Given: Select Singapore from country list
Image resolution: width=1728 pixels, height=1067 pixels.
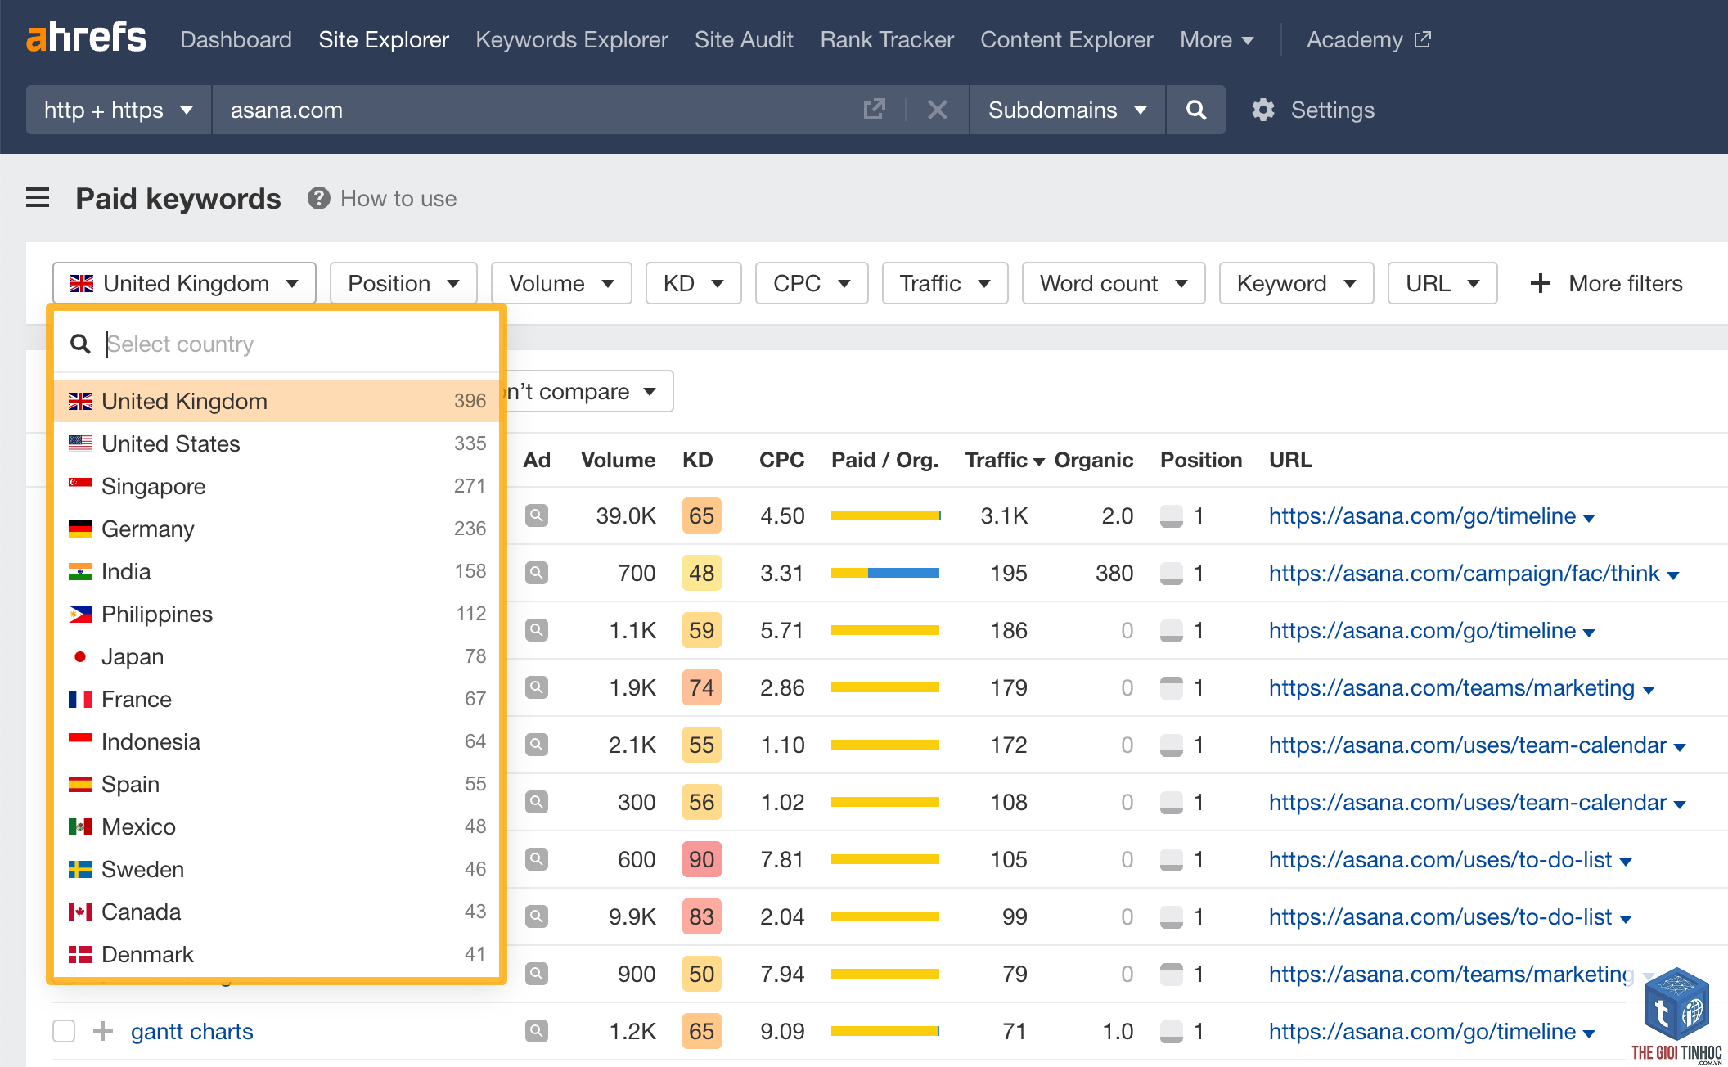Looking at the screenshot, I should pyautogui.click(x=277, y=486).
